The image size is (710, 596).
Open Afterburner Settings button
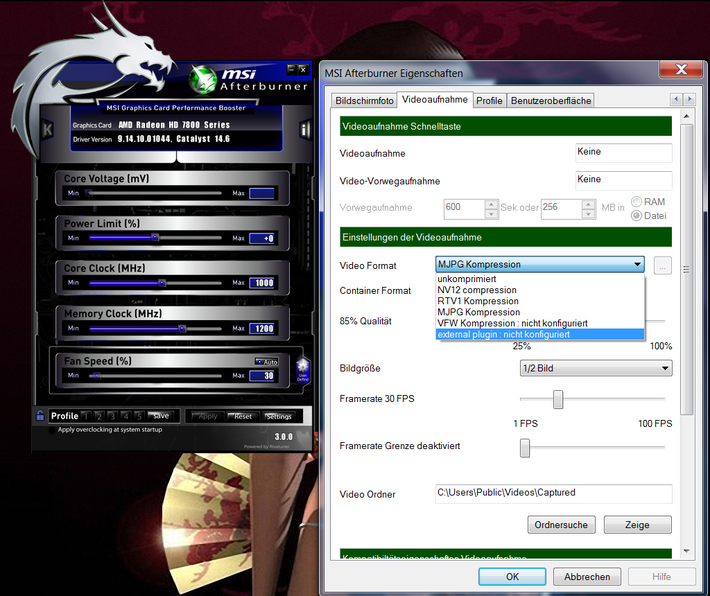[279, 417]
